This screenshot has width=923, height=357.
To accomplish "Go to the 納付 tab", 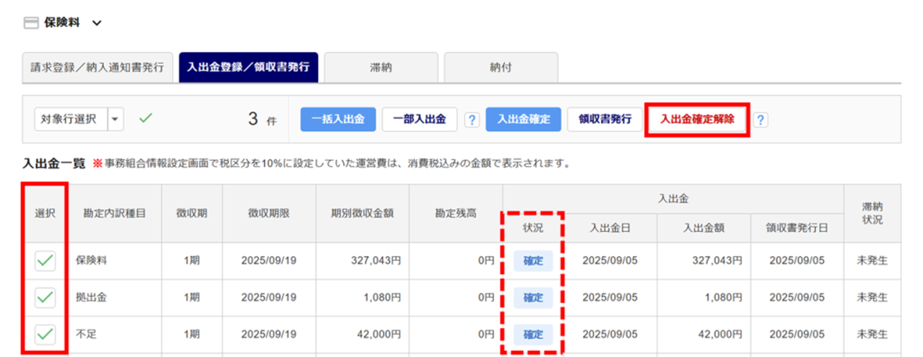I will click(500, 67).
